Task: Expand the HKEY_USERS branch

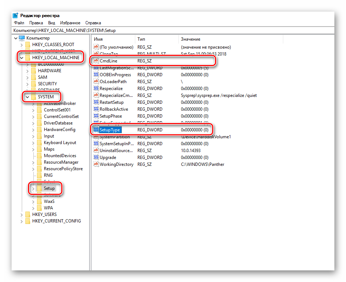Action: (22, 214)
